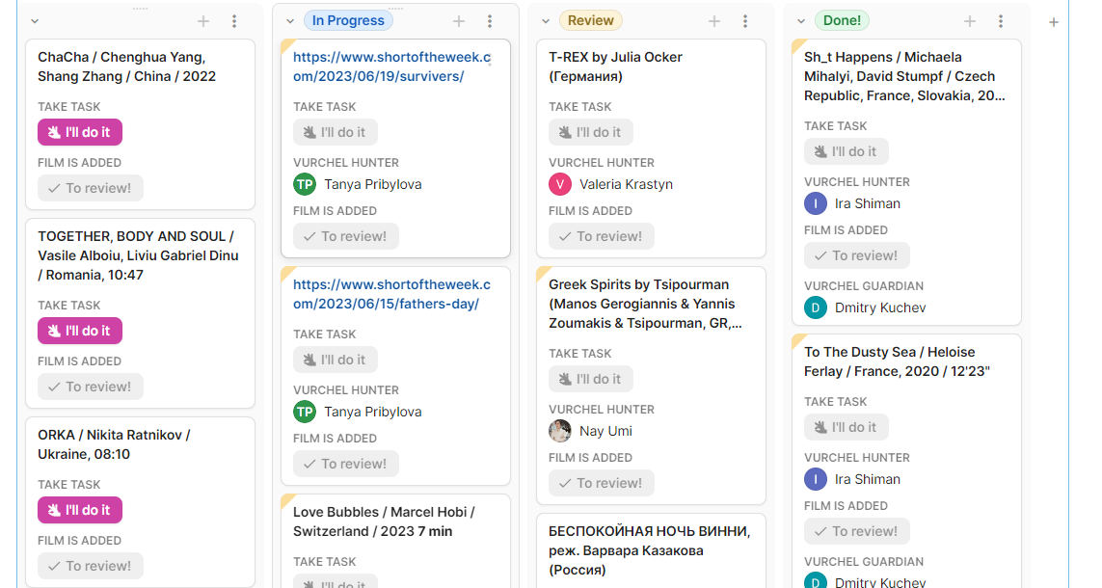Add a new column to the board
The width and height of the screenshot is (1102, 588).
pos(1054,22)
